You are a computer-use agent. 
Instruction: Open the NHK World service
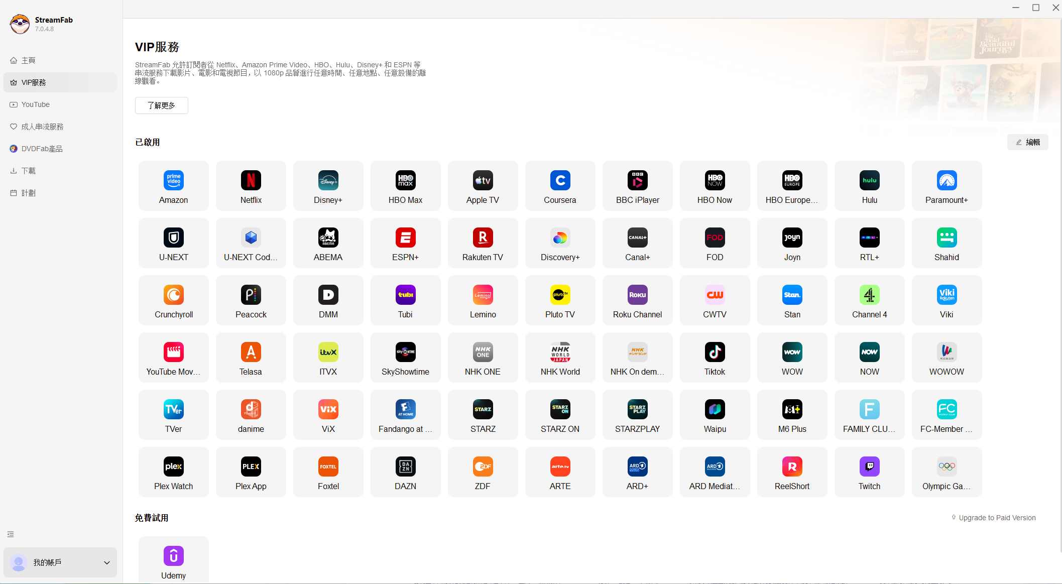(x=560, y=358)
